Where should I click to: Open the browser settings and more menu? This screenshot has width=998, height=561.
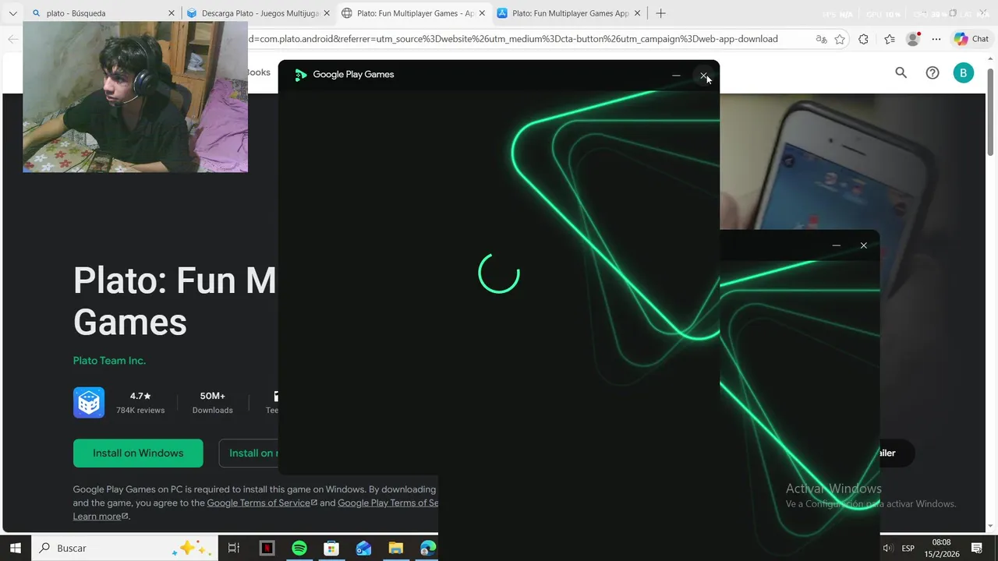click(x=936, y=39)
